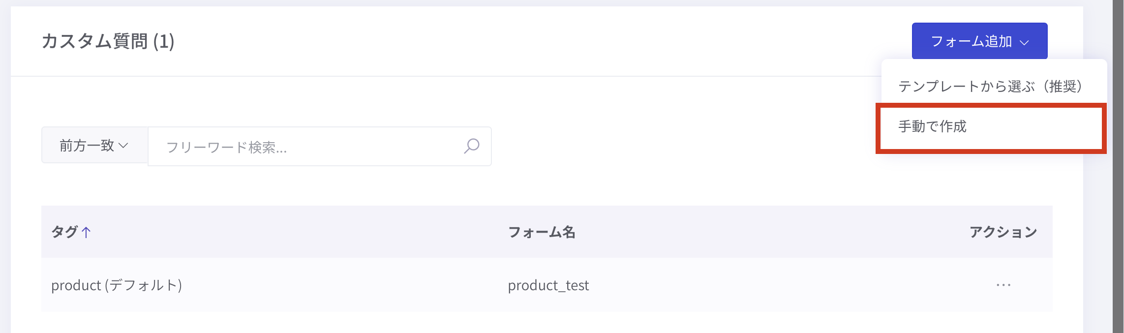
Task: Focus the フリーワード検索 input field
Action: click(x=305, y=147)
